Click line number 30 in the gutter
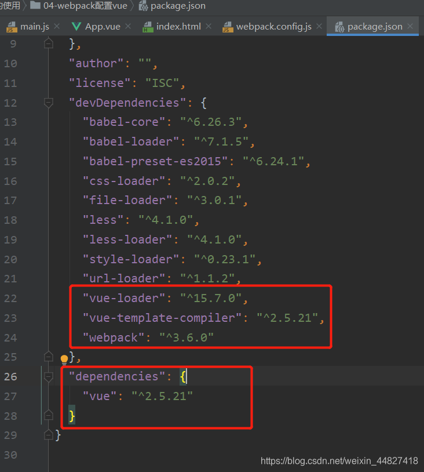 pyautogui.click(x=10, y=455)
